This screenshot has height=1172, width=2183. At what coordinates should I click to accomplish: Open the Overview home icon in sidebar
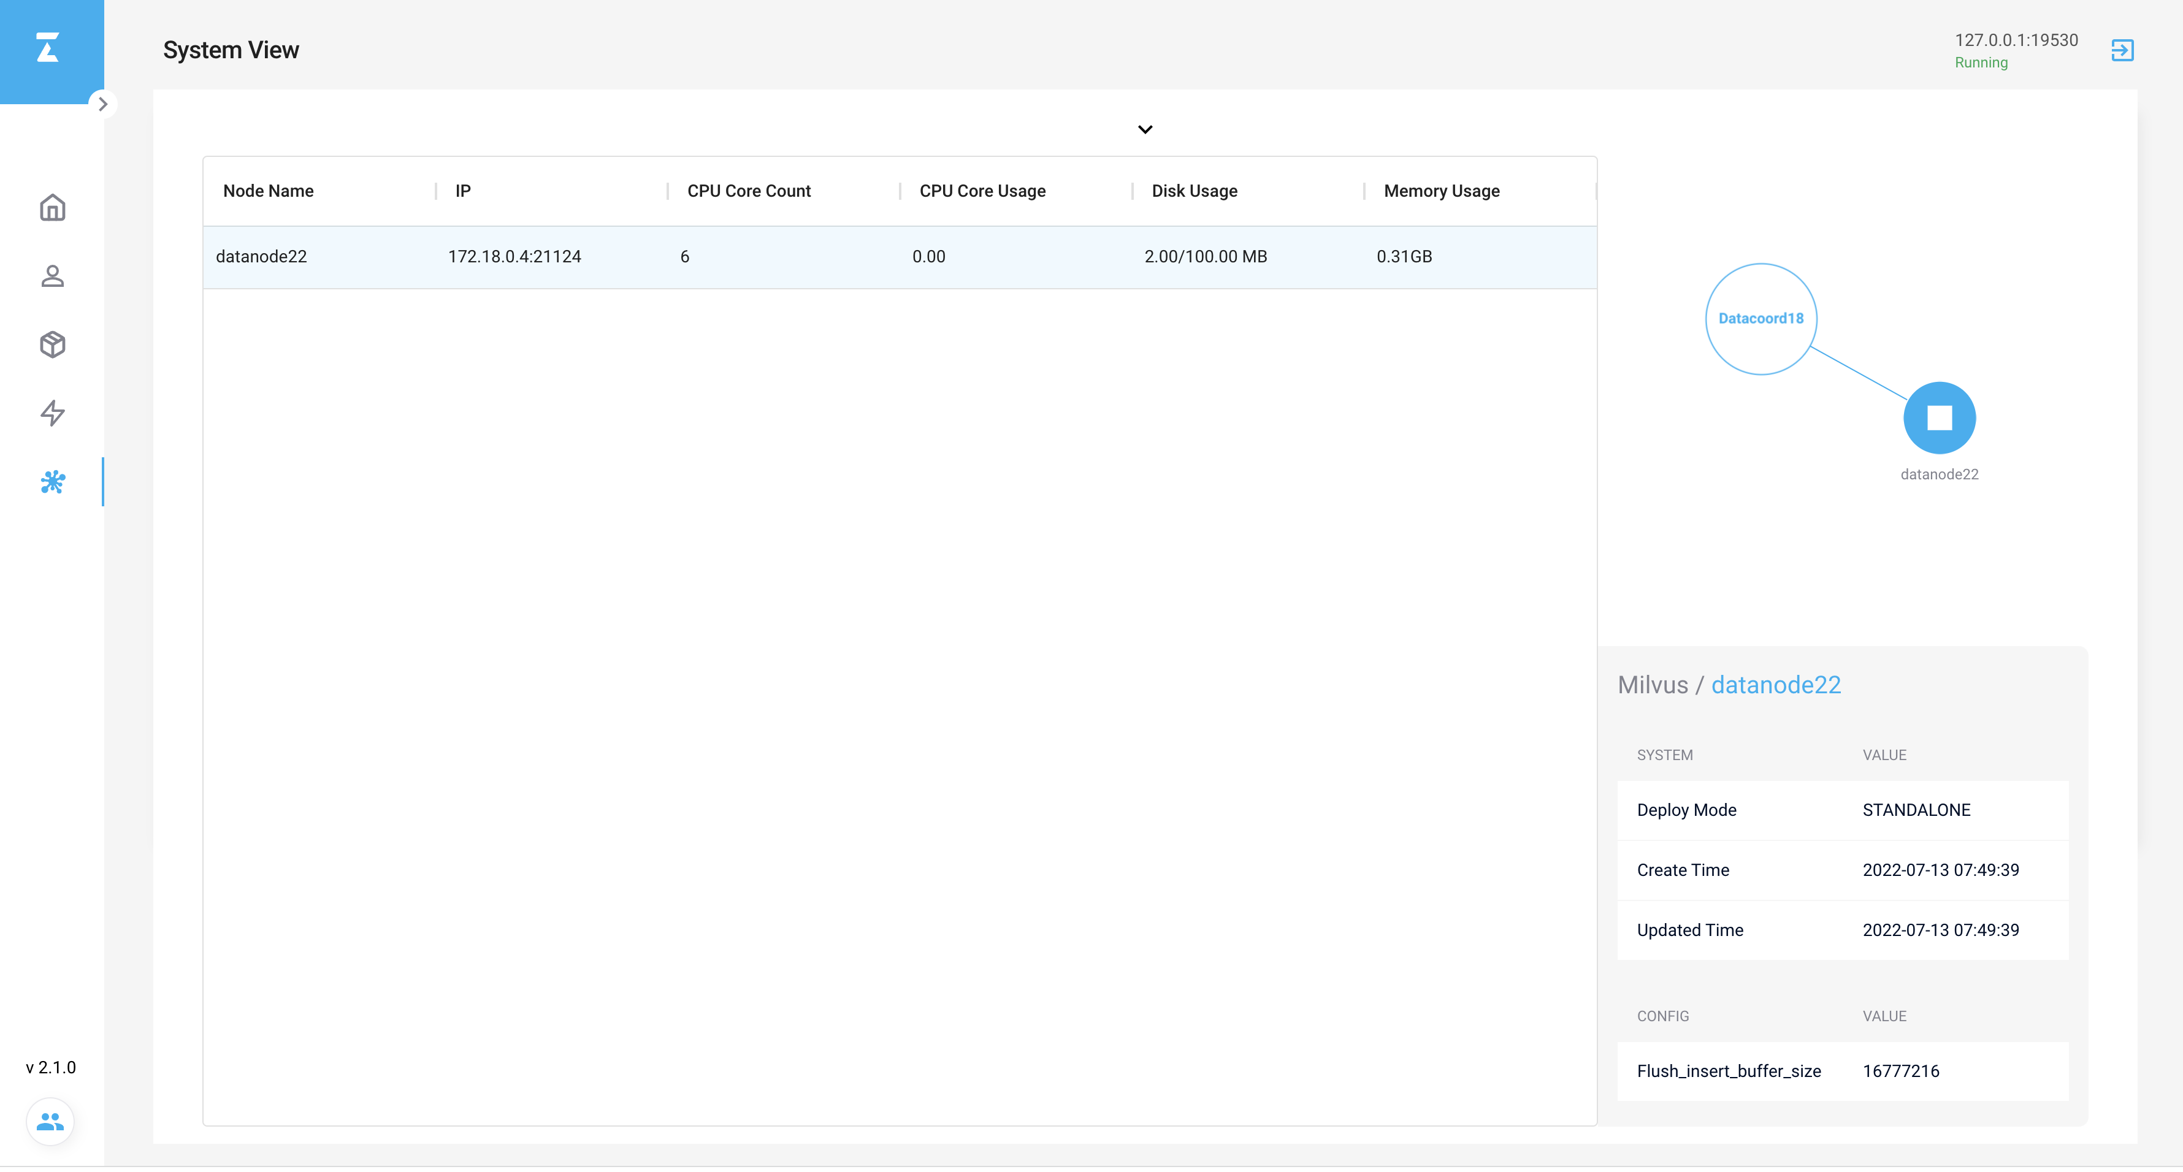pyautogui.click(x=53, y=207)
